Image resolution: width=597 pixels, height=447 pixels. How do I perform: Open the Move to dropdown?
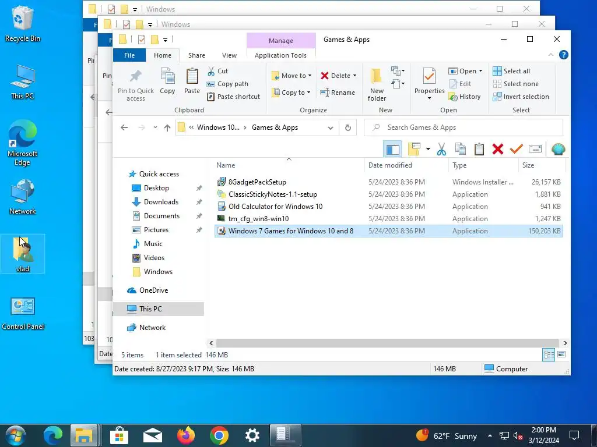click(x=292, y=76)
